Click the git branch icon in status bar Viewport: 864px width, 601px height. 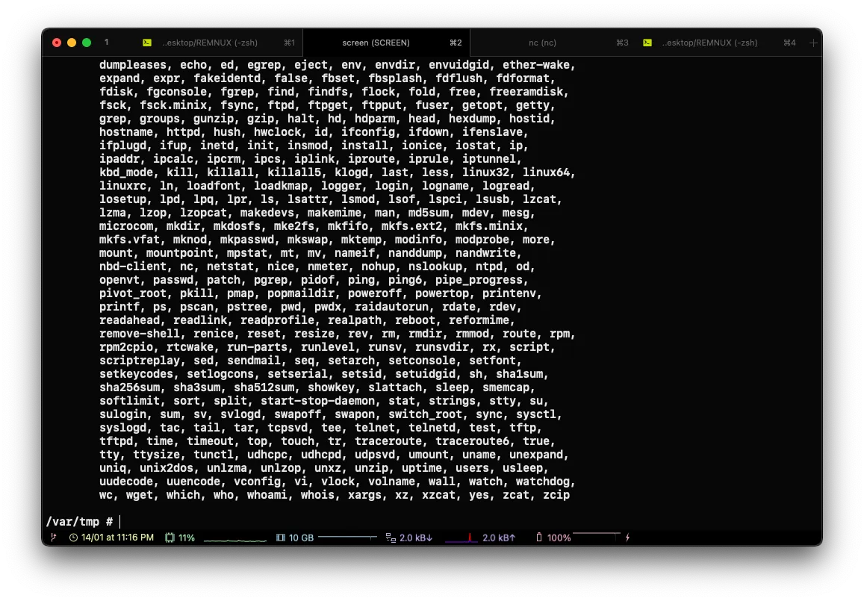(53, 538)
